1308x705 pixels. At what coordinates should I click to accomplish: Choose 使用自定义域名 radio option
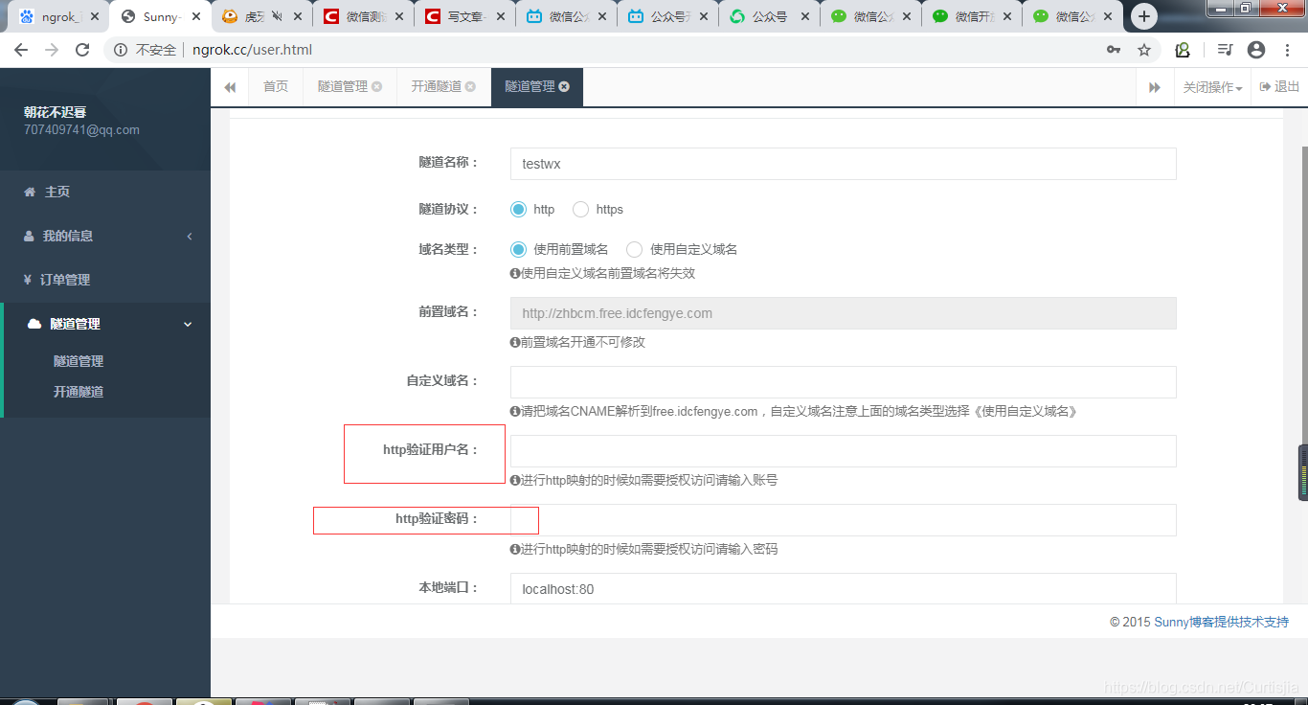pos(634,249)
